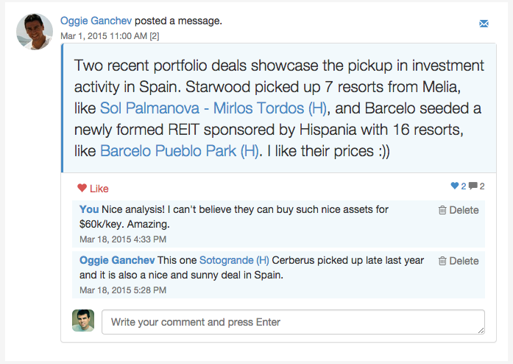Click the speech bubble comments count
This screenshot has width=513, height=364.
tap(476, 186)
